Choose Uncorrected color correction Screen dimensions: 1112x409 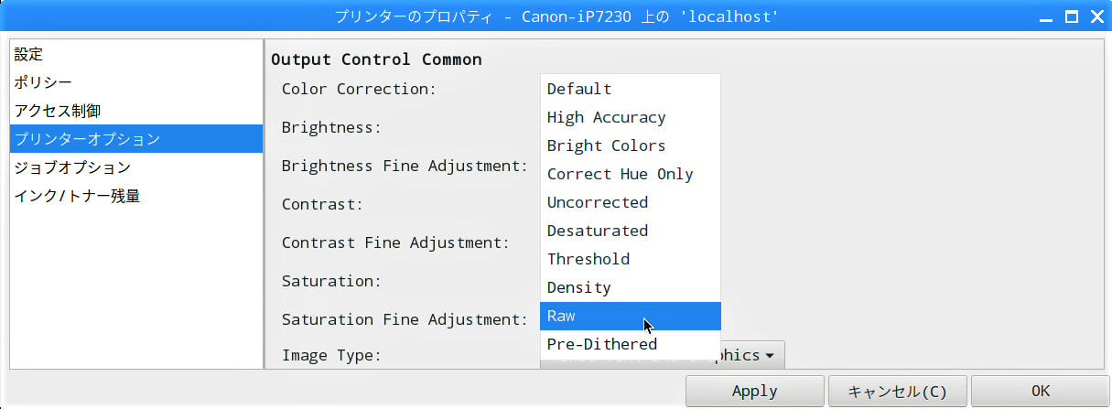631,202
